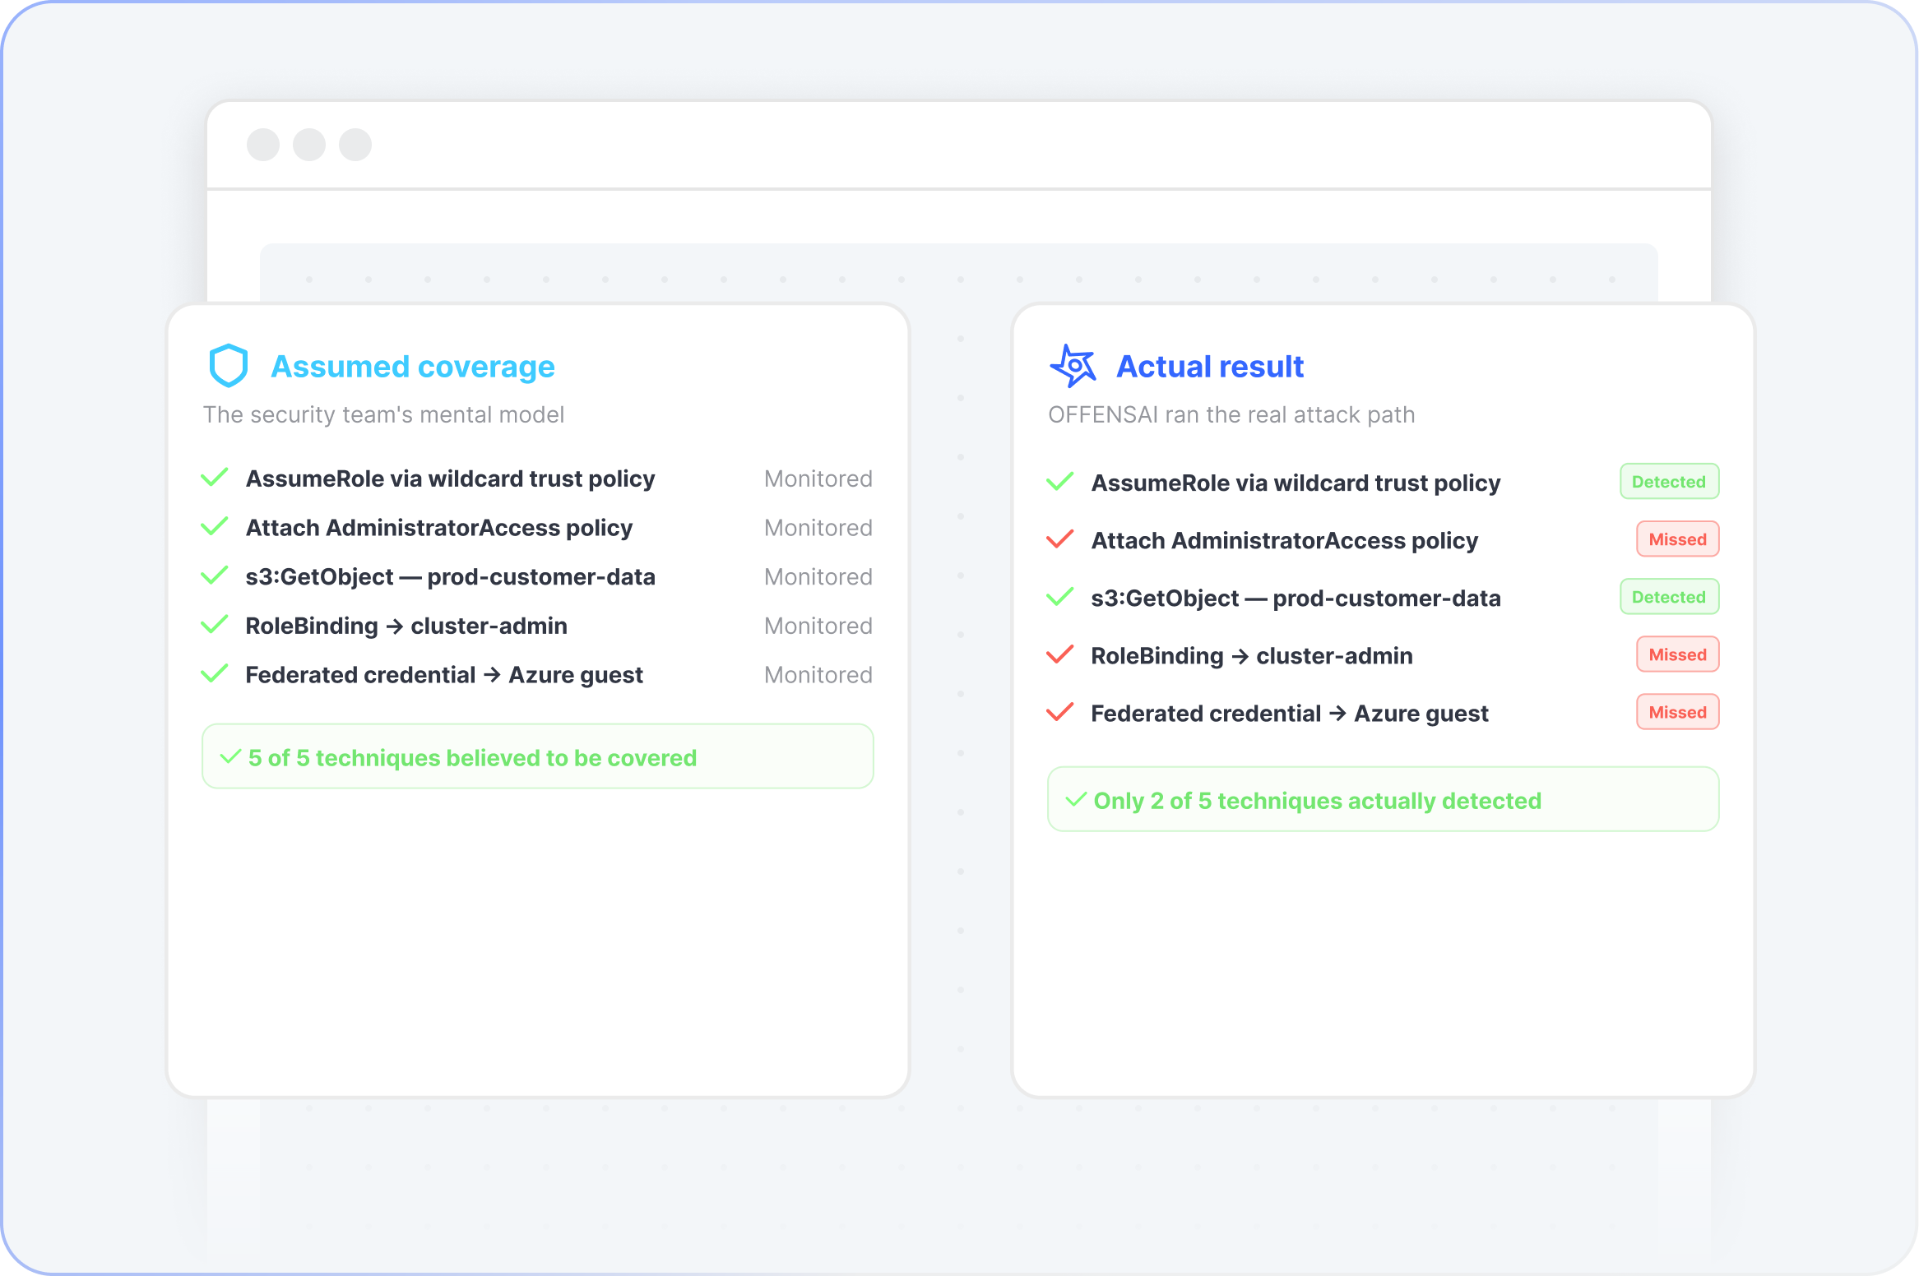Image resolution: width=1919 pixels, height=1276 pixels.
Task: Click the 'Detected' badge on the AssumeRole row
Action: click(1670, 481)
